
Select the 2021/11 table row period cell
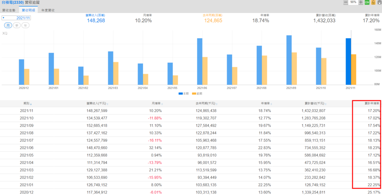coord(26,111)
